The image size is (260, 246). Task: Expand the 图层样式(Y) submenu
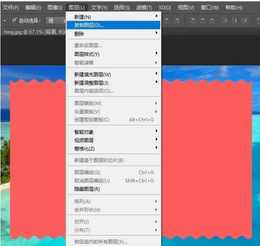click(113, 54)
